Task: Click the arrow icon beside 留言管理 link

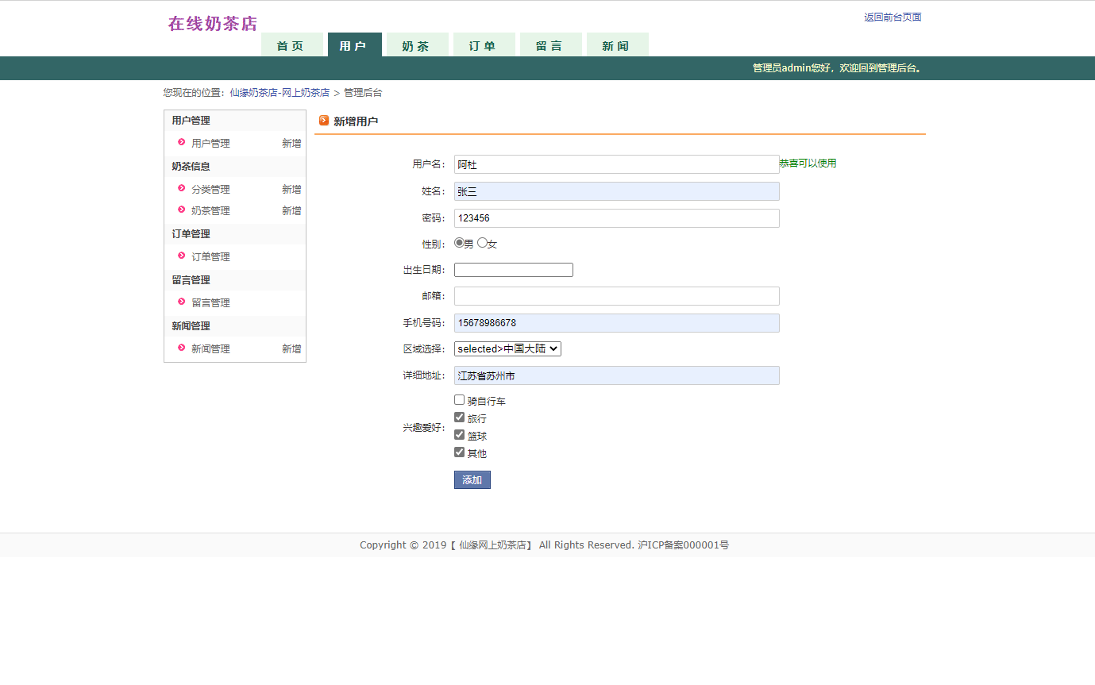Action: tap(182, 302)
